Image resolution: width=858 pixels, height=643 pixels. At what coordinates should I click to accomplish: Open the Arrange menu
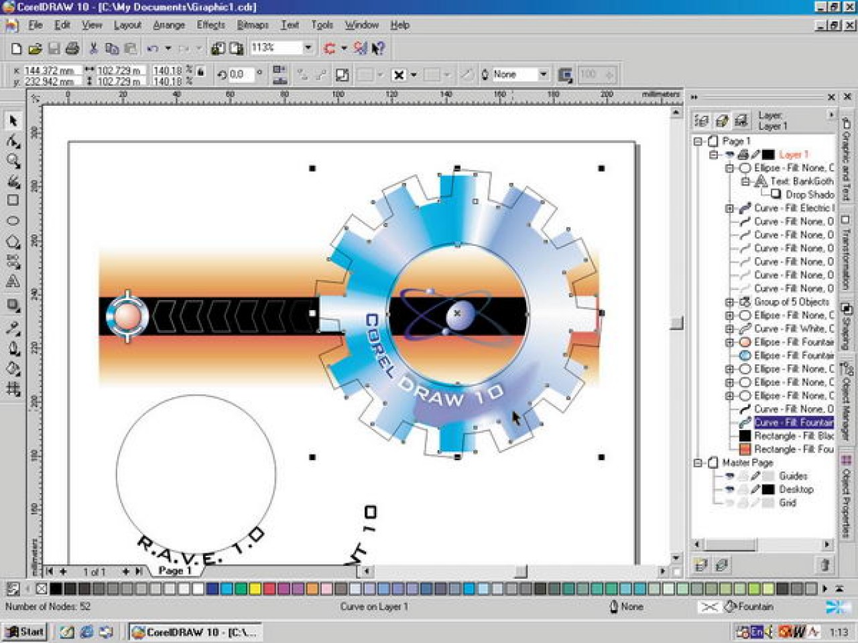point(169,25)
